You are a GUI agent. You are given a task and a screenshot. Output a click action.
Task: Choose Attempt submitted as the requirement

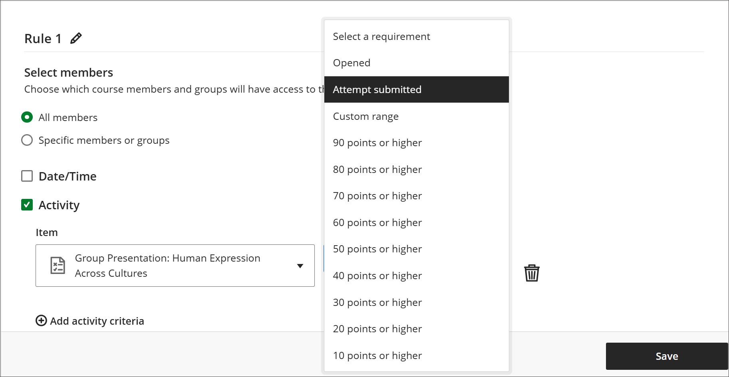tap(377, 89)
